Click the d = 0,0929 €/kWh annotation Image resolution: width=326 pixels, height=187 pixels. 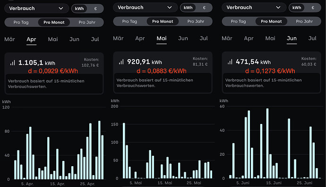click(53, 71)
